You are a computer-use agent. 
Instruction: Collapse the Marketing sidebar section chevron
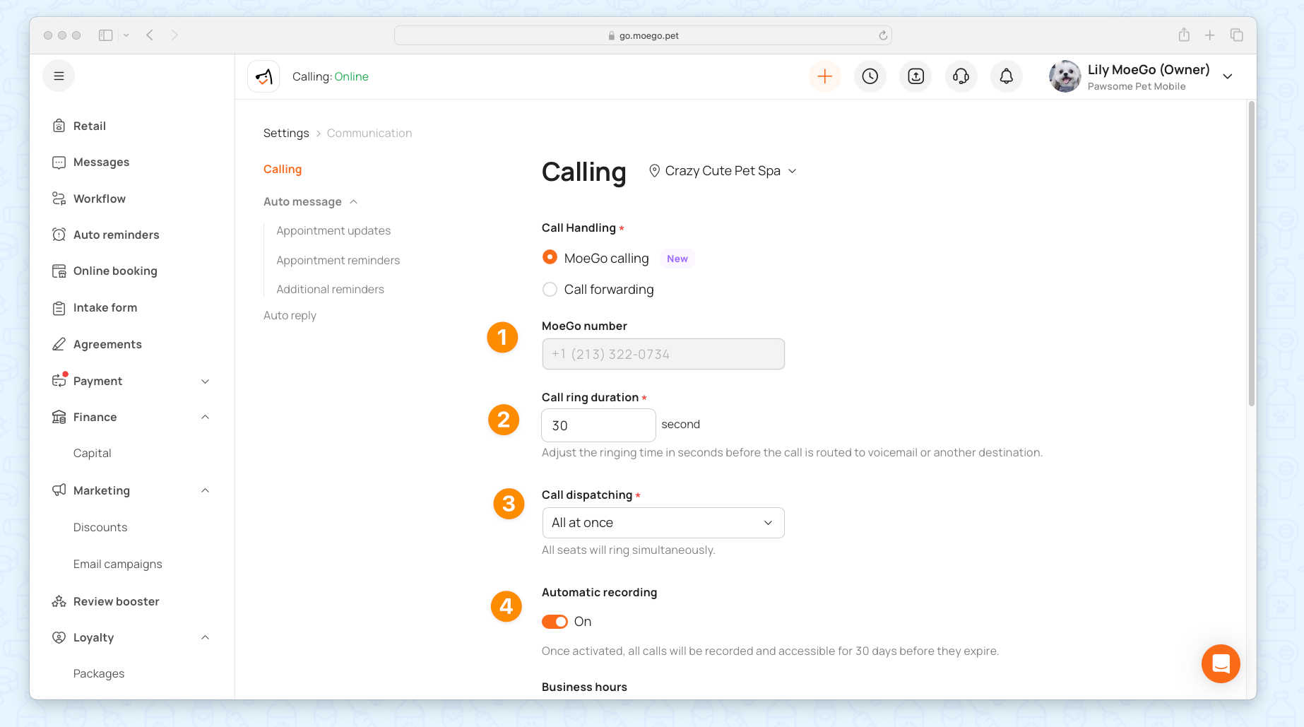(x=206, y=490)
